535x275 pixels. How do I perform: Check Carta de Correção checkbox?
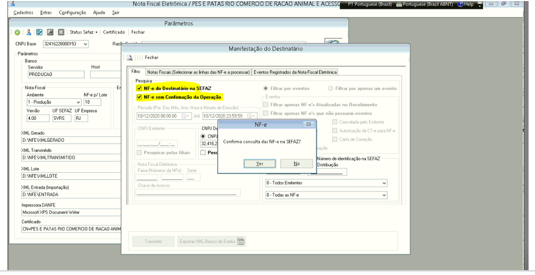click(335, 139)
